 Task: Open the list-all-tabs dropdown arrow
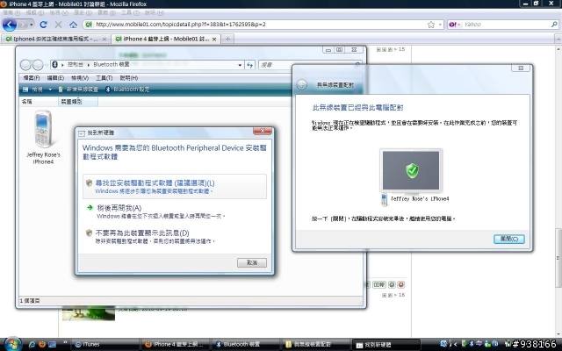pos(558,39)
